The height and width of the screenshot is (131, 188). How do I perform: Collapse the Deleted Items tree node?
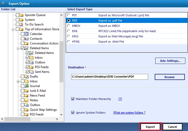click(18, 48)
